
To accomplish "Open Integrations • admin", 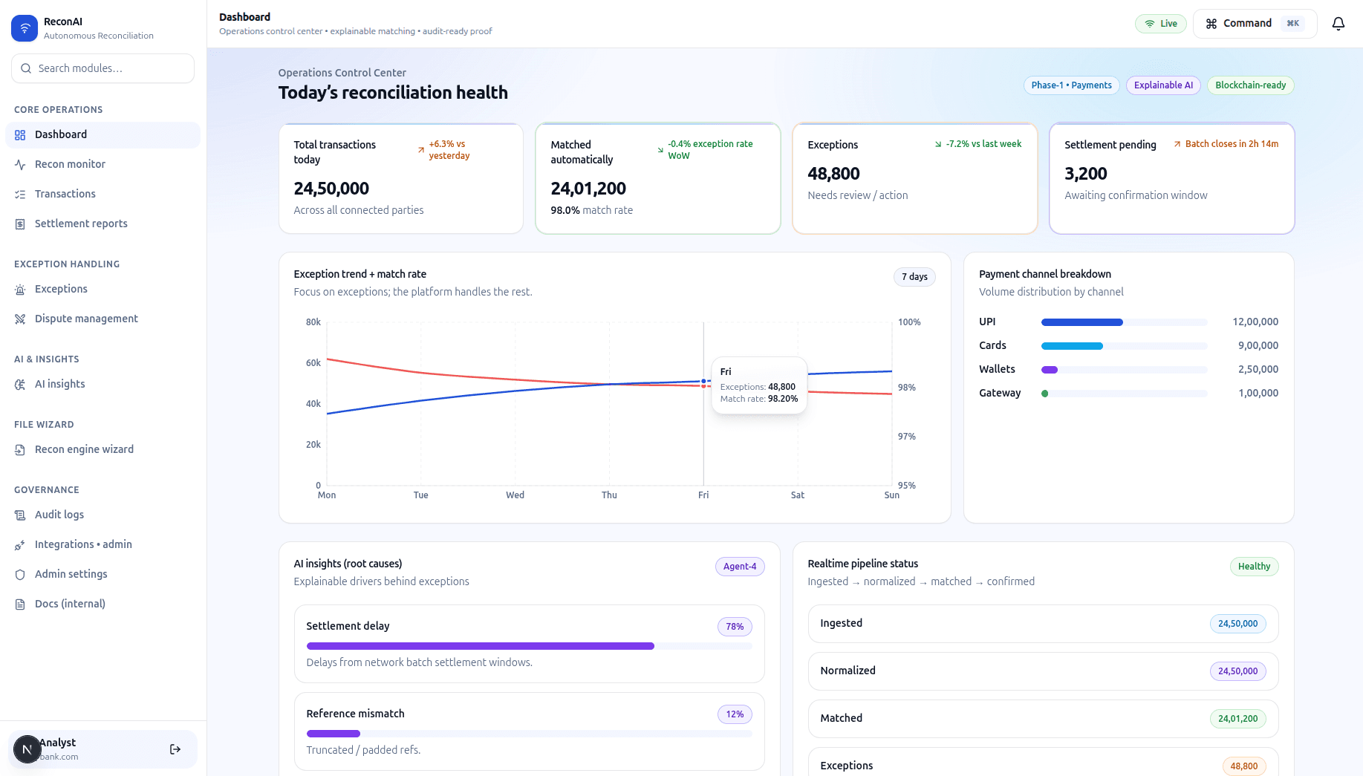I will click(x=103, y=545).
